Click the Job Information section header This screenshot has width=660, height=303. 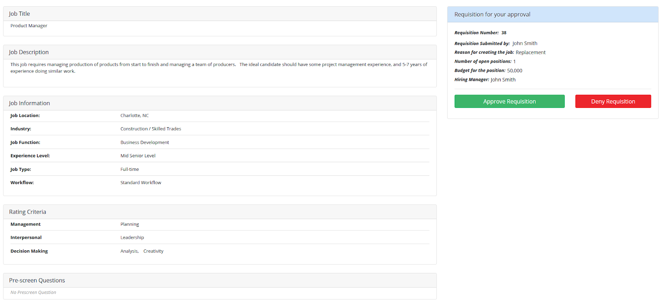pyautogui.click(x=29, y=103)
